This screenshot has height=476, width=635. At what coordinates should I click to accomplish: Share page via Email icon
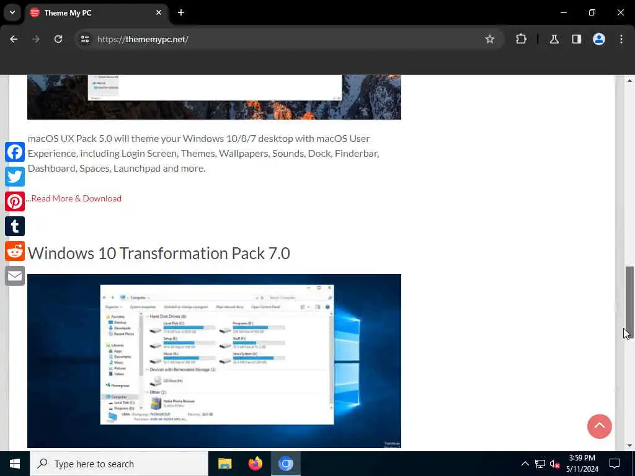click(15, 276)
